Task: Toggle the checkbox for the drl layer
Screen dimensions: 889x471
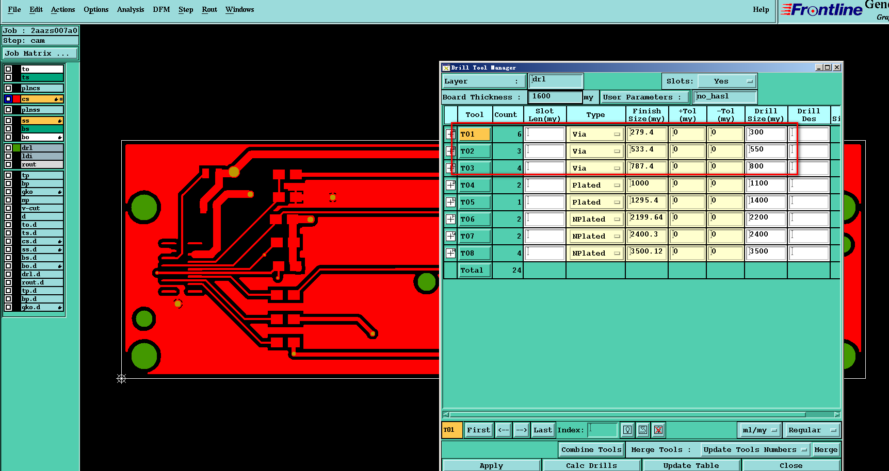Action: (x=8, y=148)
